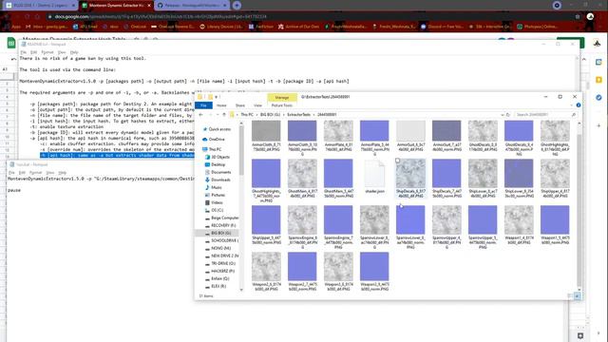Open a new Chrome tab
Viewport: 608px width, 342px height.
pos(237,6)
